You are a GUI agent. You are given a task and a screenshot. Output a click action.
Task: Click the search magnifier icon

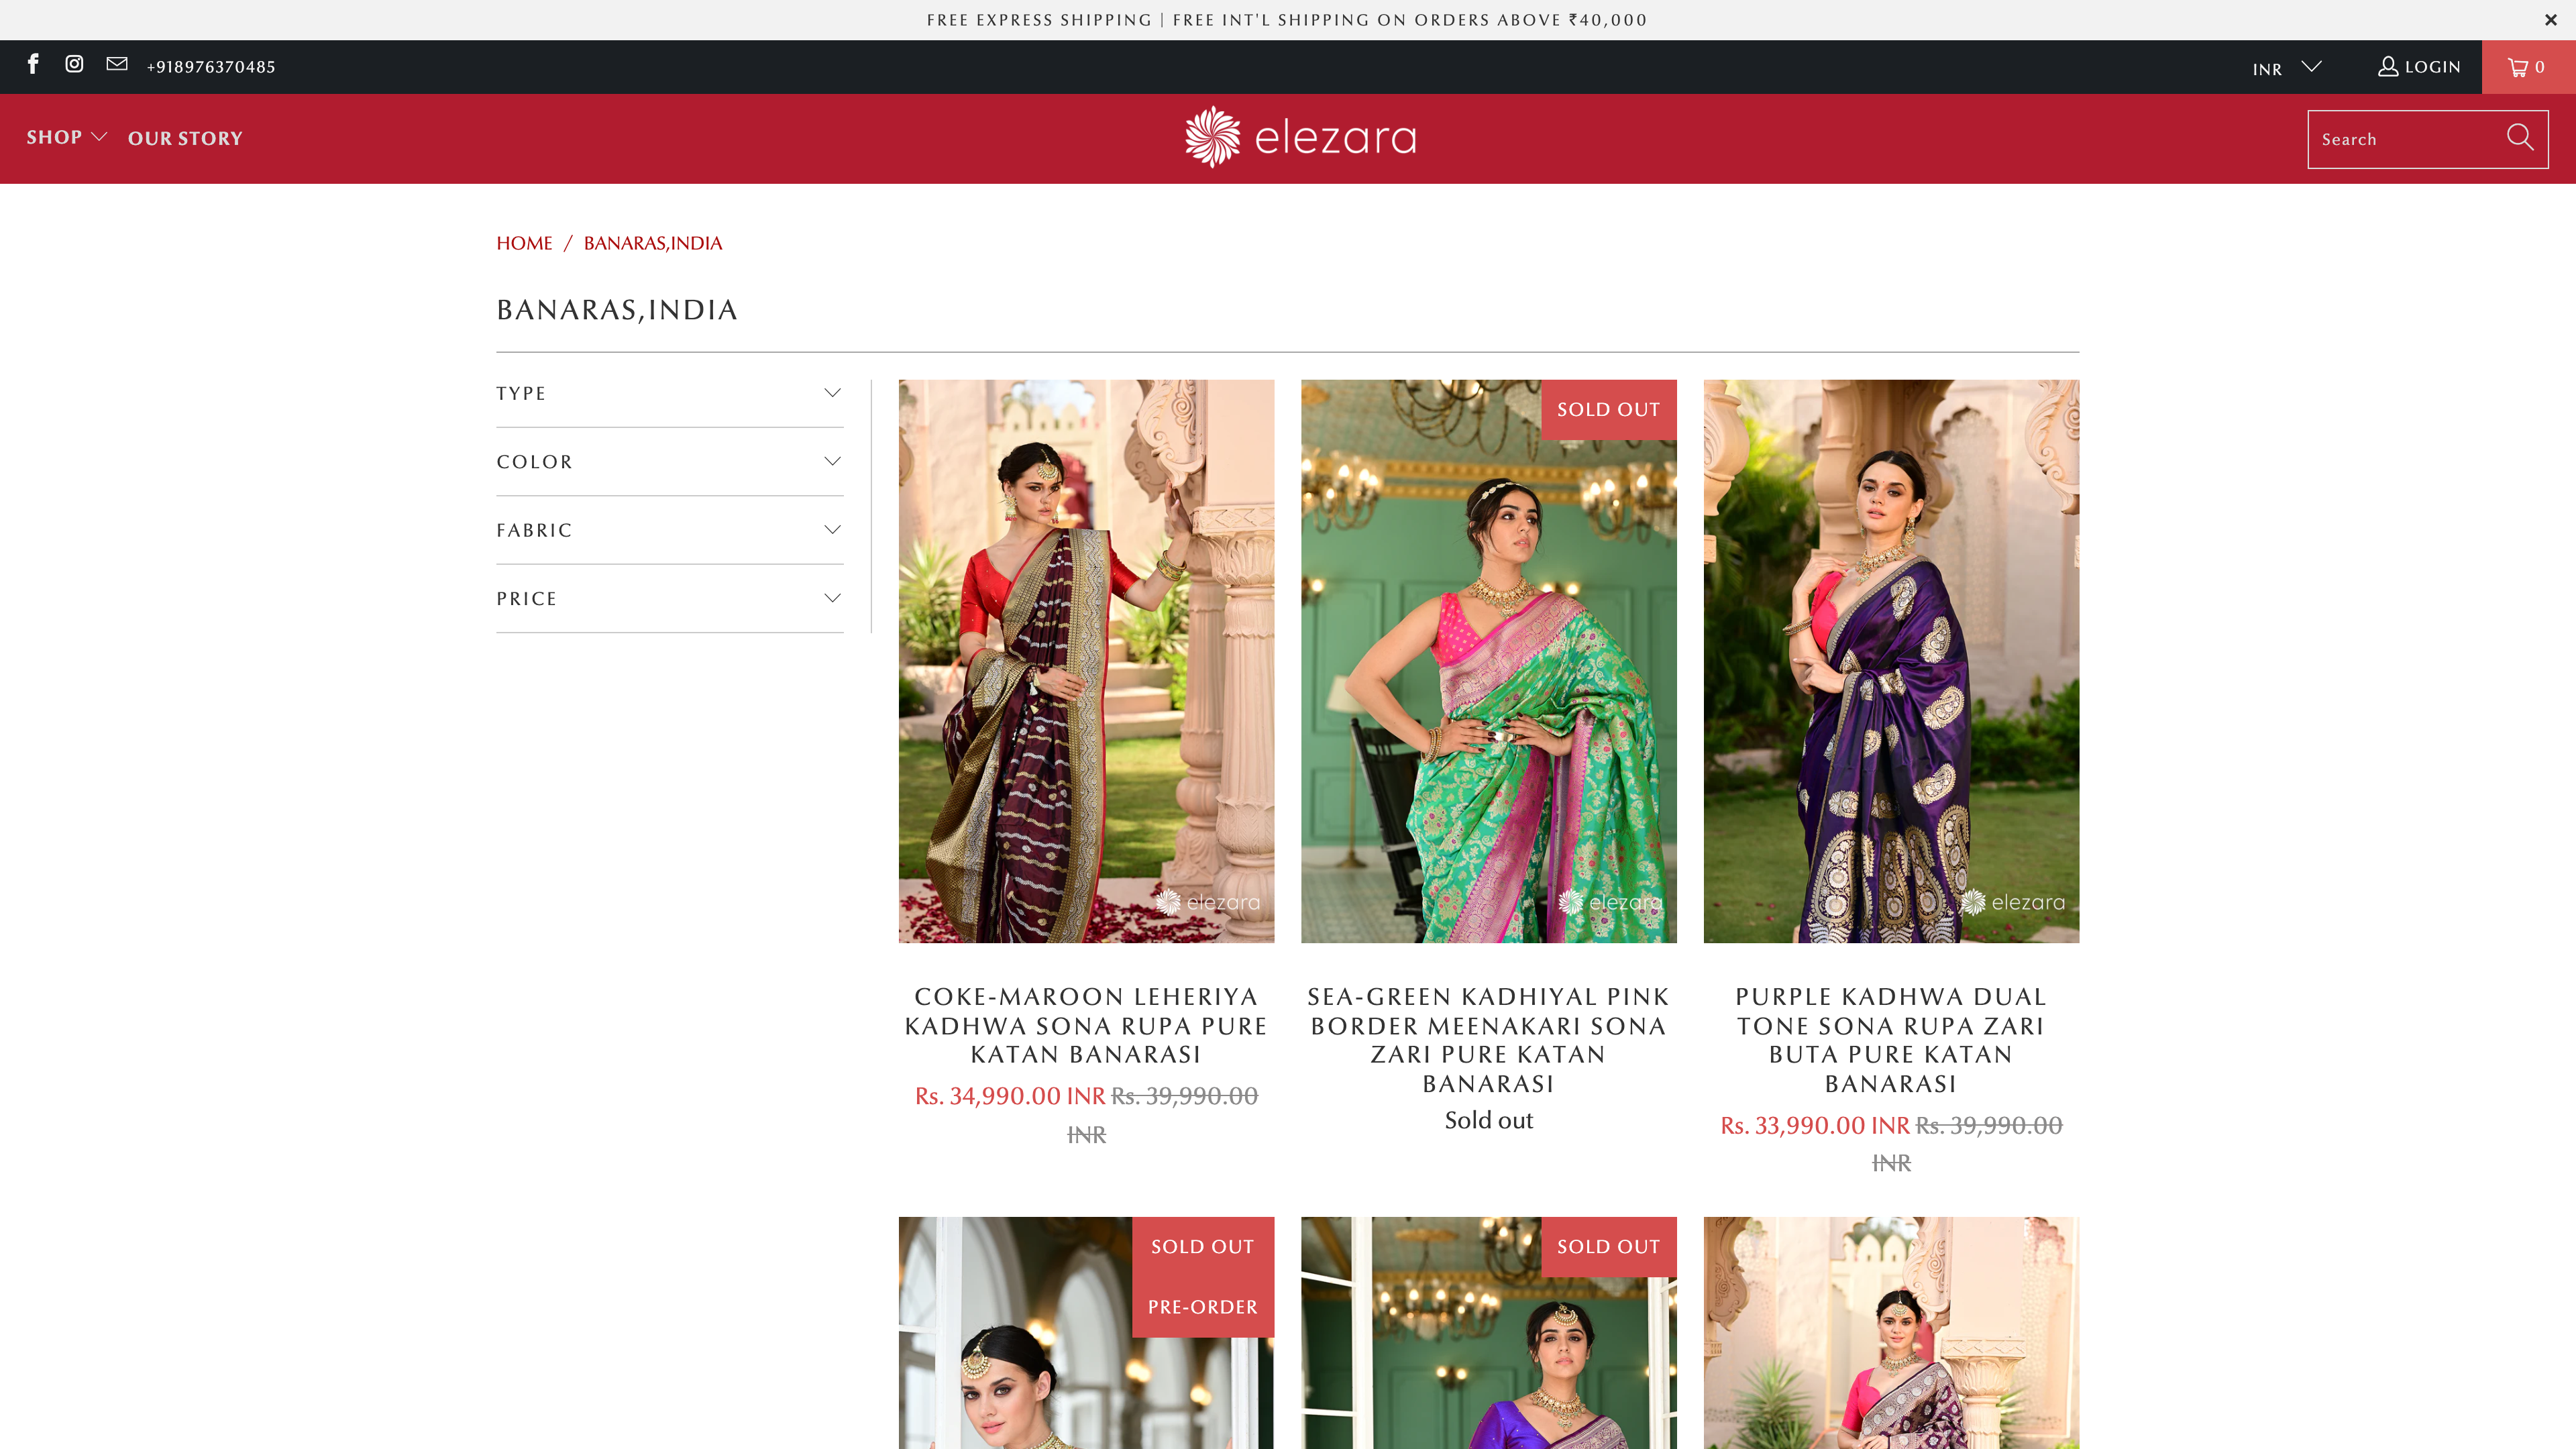coord(2520,138)
